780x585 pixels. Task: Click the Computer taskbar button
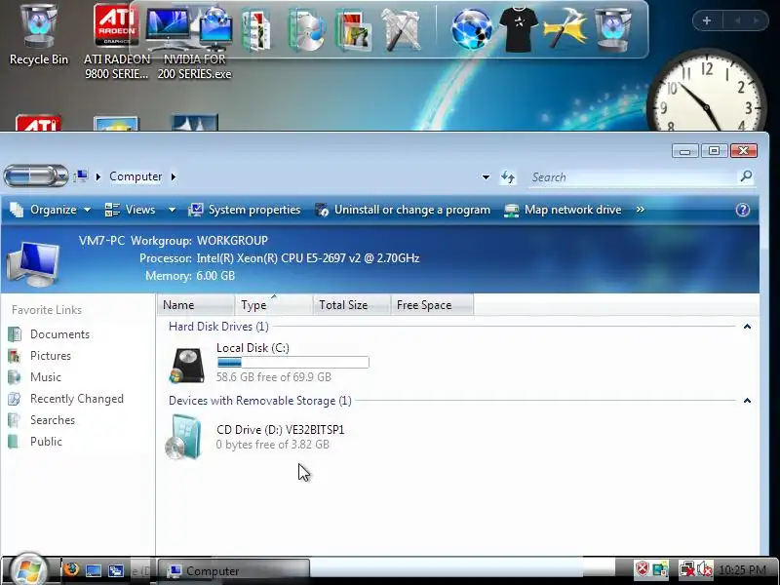pyautogui.click(x=234, y=570)
